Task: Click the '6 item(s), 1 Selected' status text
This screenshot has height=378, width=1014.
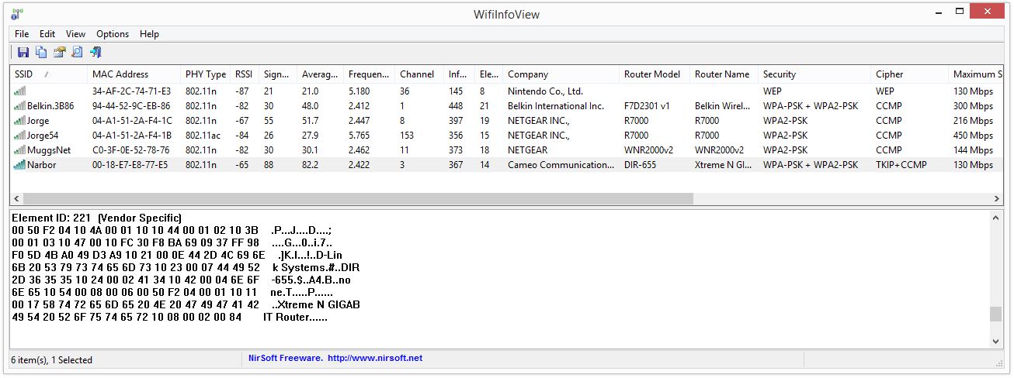Action: pyautogui.click(x=51, y=359)
